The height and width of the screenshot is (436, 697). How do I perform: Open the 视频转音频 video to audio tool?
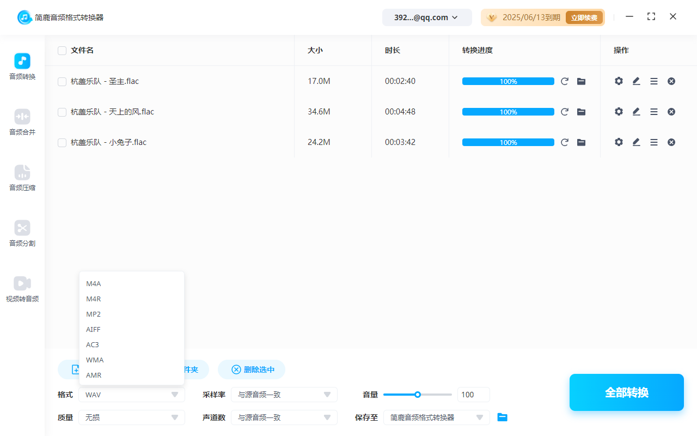pos(22,289)
